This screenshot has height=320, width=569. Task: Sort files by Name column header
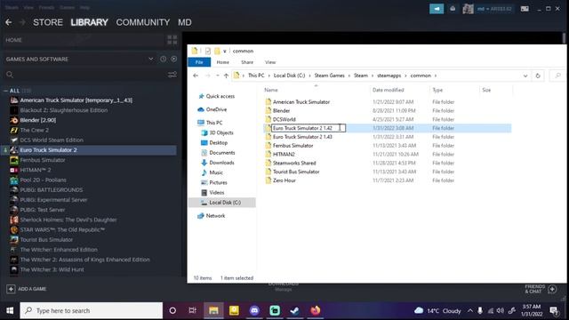[x=271, y=90]
